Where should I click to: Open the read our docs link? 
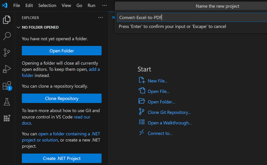pos(82,117)
